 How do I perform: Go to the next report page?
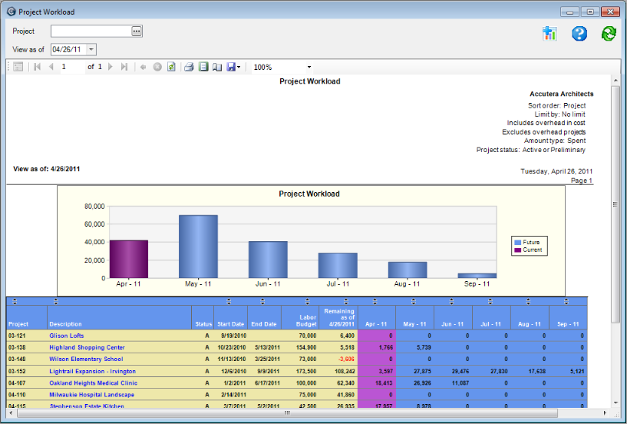tap(111, 67)
